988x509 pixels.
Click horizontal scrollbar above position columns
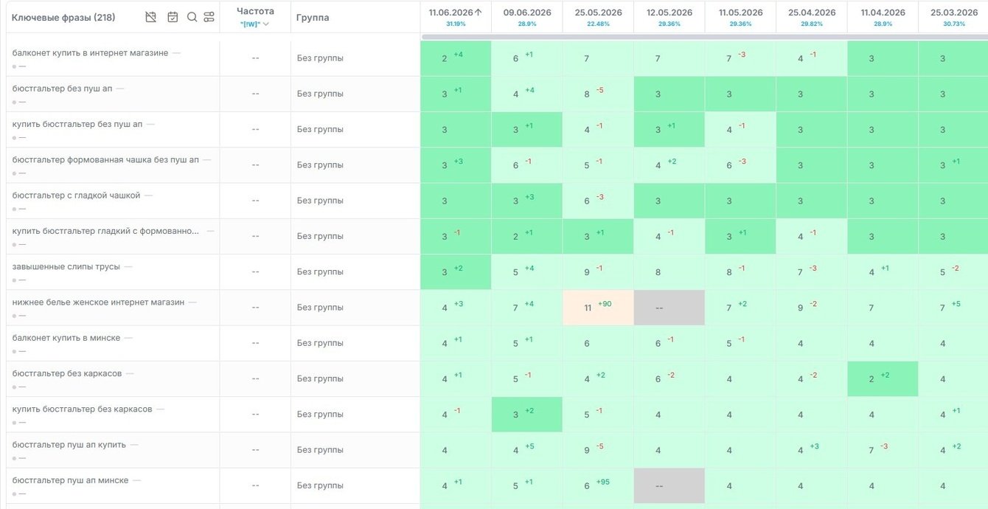(x=704, y=36)
